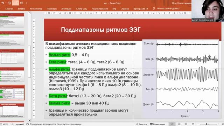224x126 pixels.
Task: Click the 'Тета (θ)' label in the chart
Action: click(x=149, y=89)
